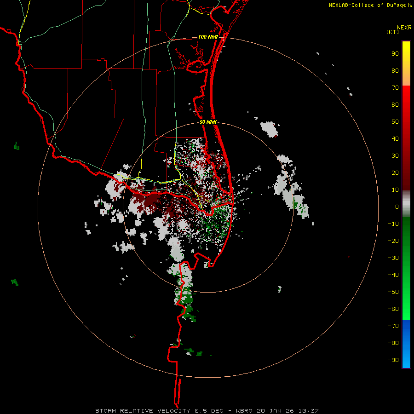Click the -10 label on the velocity scale

tap(393, 224)
